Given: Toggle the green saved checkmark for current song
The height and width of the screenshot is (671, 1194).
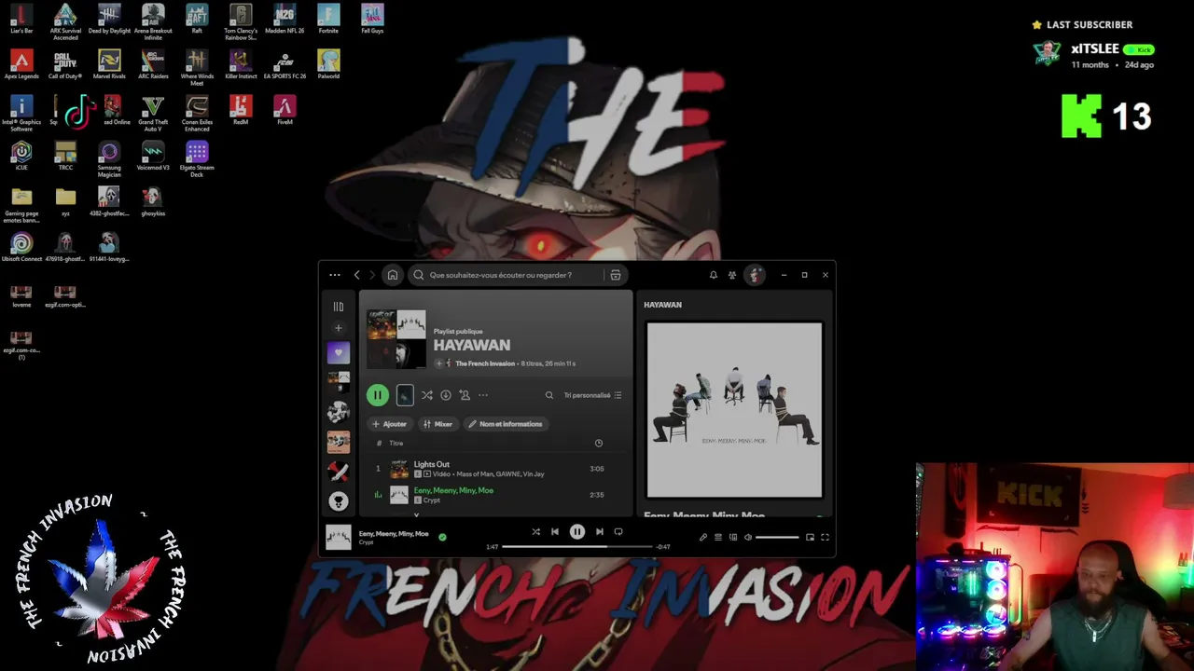Looking at the screenshot, I should 442,537.
